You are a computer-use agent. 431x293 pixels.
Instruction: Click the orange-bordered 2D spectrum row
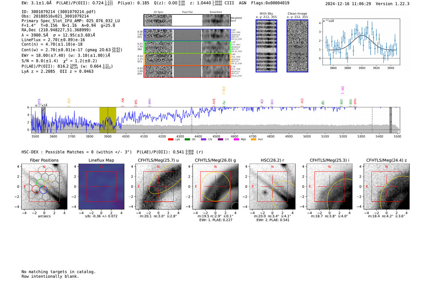187,59
